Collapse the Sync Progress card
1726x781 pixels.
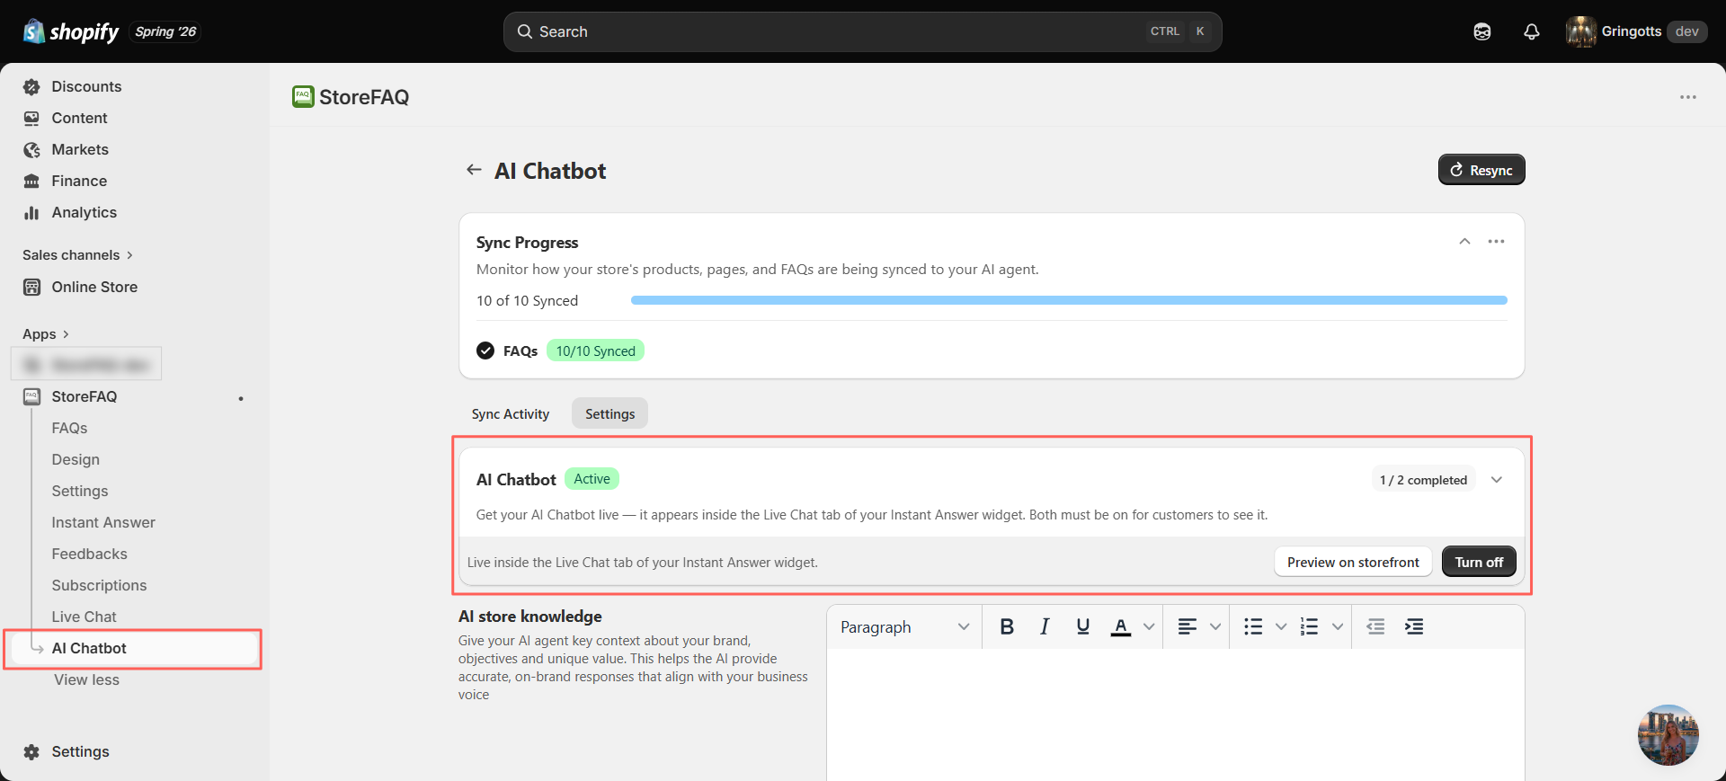point(1464,241)
